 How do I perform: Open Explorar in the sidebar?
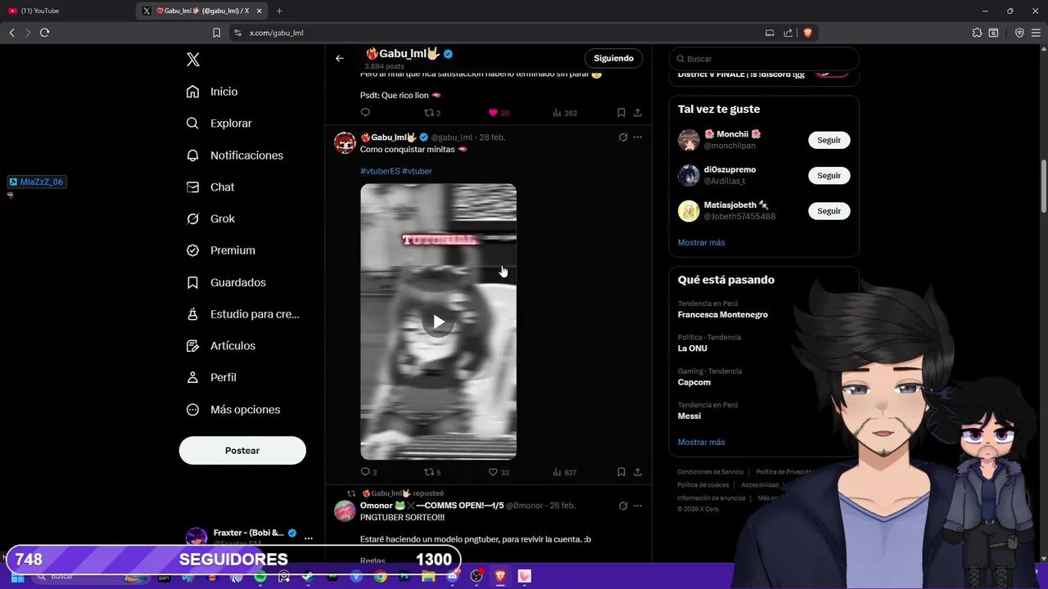tap(219, 124)
